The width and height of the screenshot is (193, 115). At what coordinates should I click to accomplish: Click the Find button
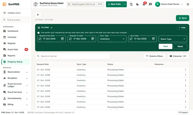[x=165, y=47]
